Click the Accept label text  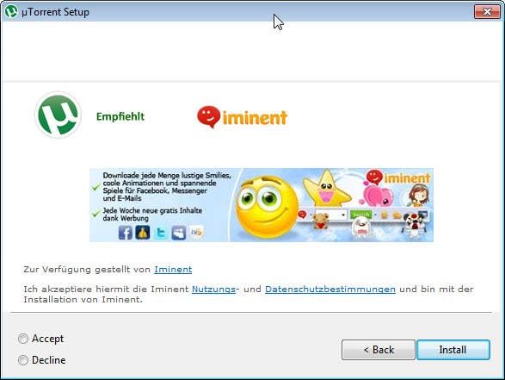(x=47, y=339)
